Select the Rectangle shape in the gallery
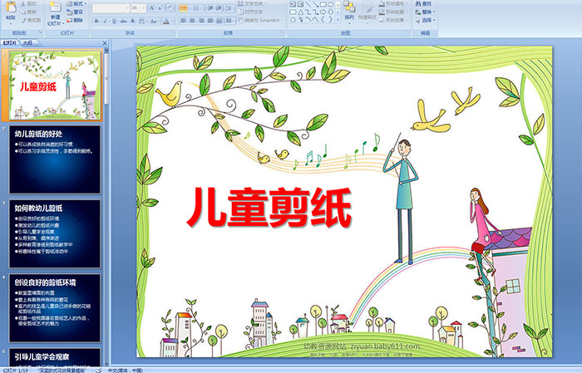Image resolution: width=582 pixels, height=373 pixels. pos(323,4)
